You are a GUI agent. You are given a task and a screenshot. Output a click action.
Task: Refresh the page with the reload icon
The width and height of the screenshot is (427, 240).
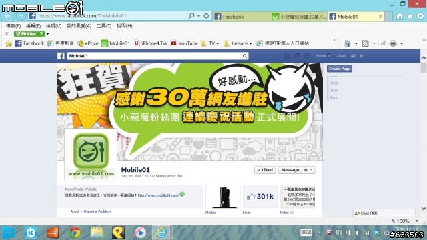click(x=206, y=16)
